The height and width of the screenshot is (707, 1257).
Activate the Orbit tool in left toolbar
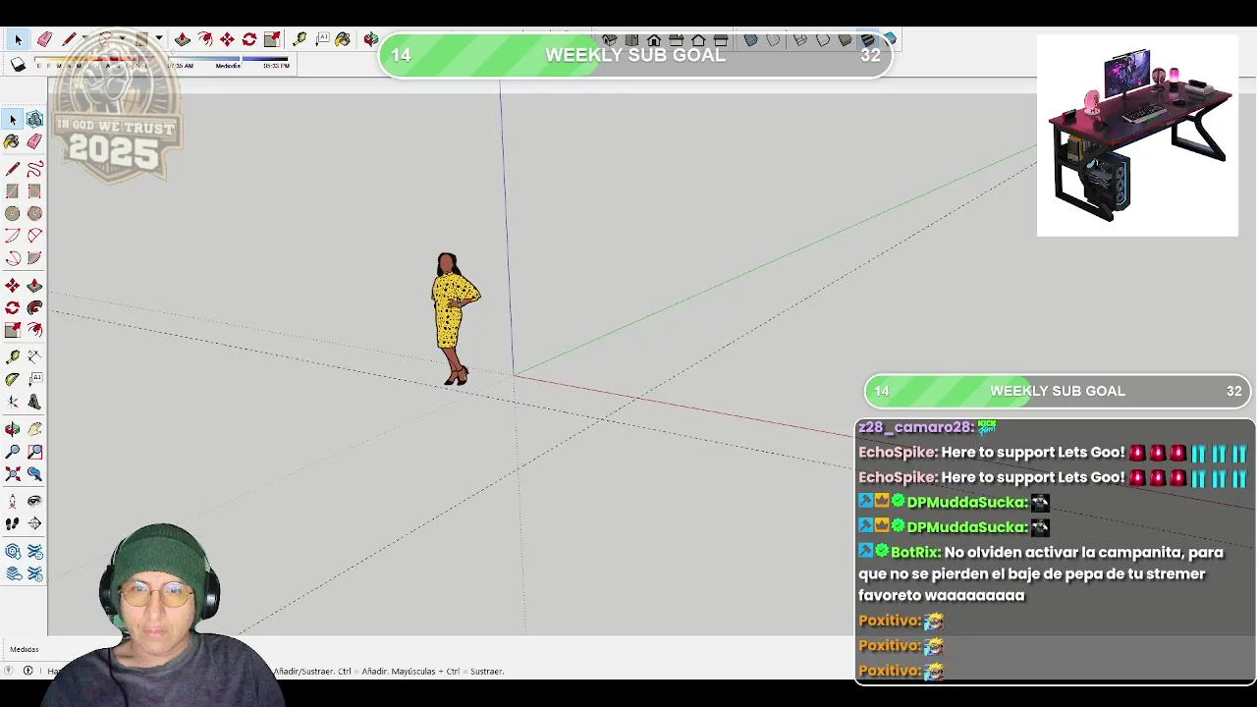tap(13, 429)
